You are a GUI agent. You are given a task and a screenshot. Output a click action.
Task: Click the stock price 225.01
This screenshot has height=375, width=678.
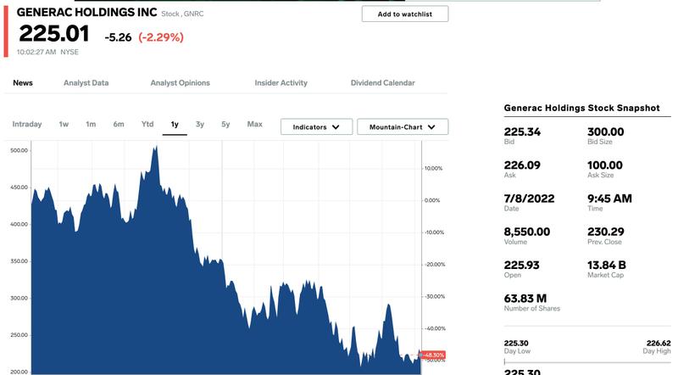coord(54,34)
